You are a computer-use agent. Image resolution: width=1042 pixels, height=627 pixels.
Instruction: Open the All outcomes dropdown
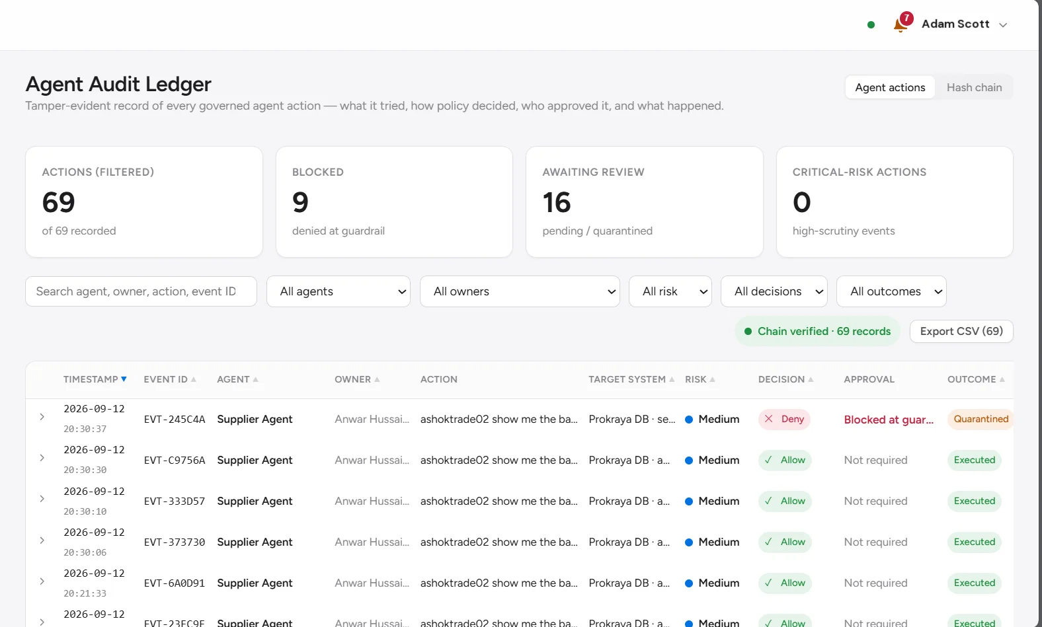coord(891,291)
